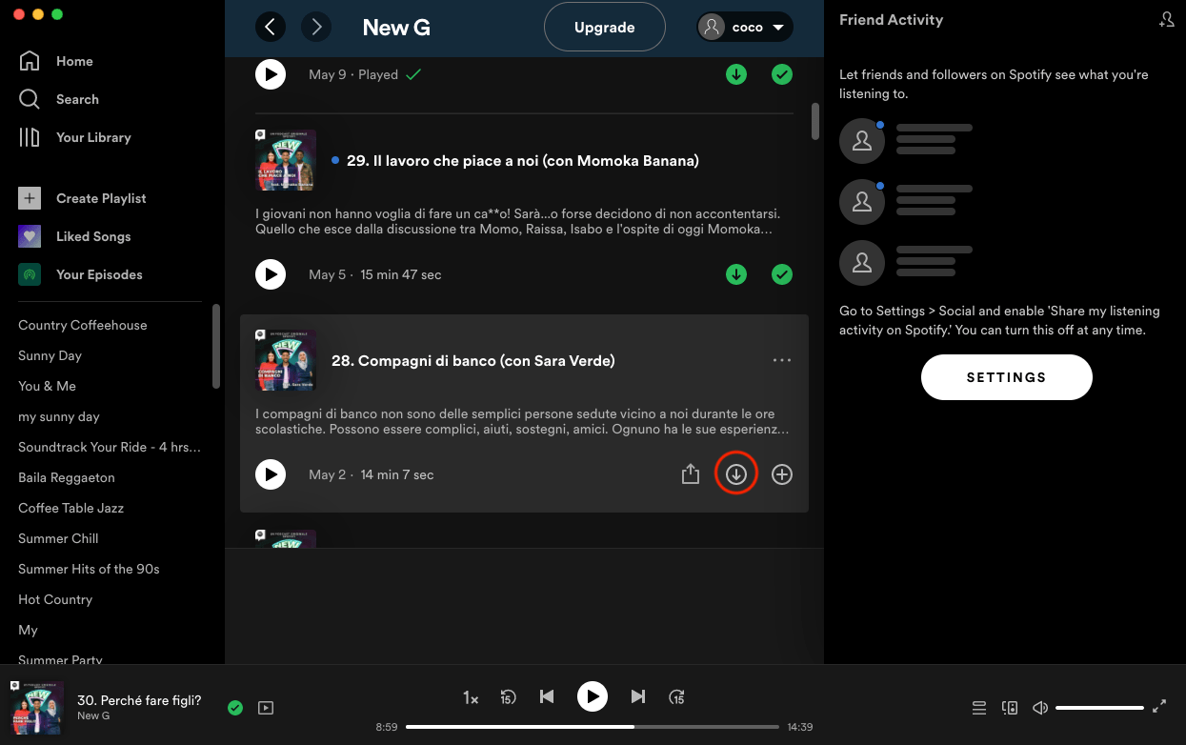
Task: Adjust the volume slider
Action: pos(1099,708)
